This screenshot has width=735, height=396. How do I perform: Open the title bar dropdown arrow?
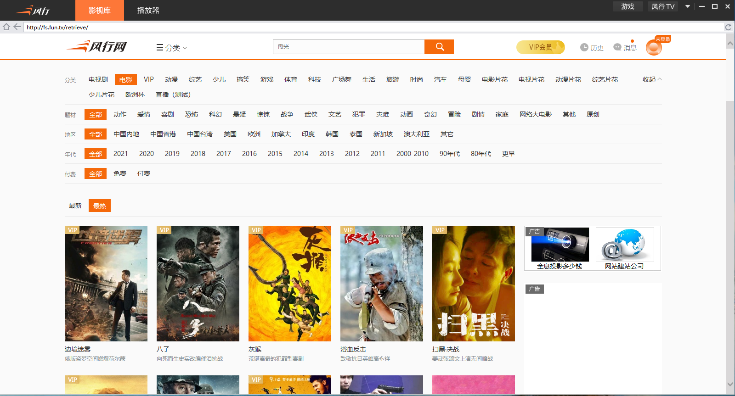point(688,6)
